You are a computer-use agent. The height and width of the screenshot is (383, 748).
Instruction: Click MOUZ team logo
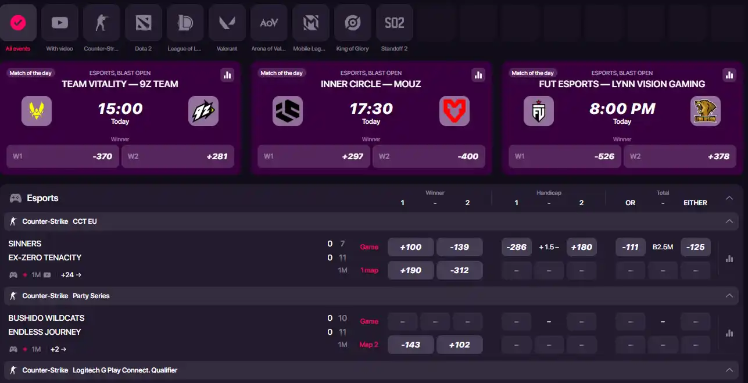pyautogui.click(x=454, y=111)
